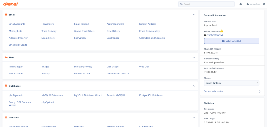Open File Manager
Image resolution: width=267 pixels, height=127 pixels.
click(16, 67)
